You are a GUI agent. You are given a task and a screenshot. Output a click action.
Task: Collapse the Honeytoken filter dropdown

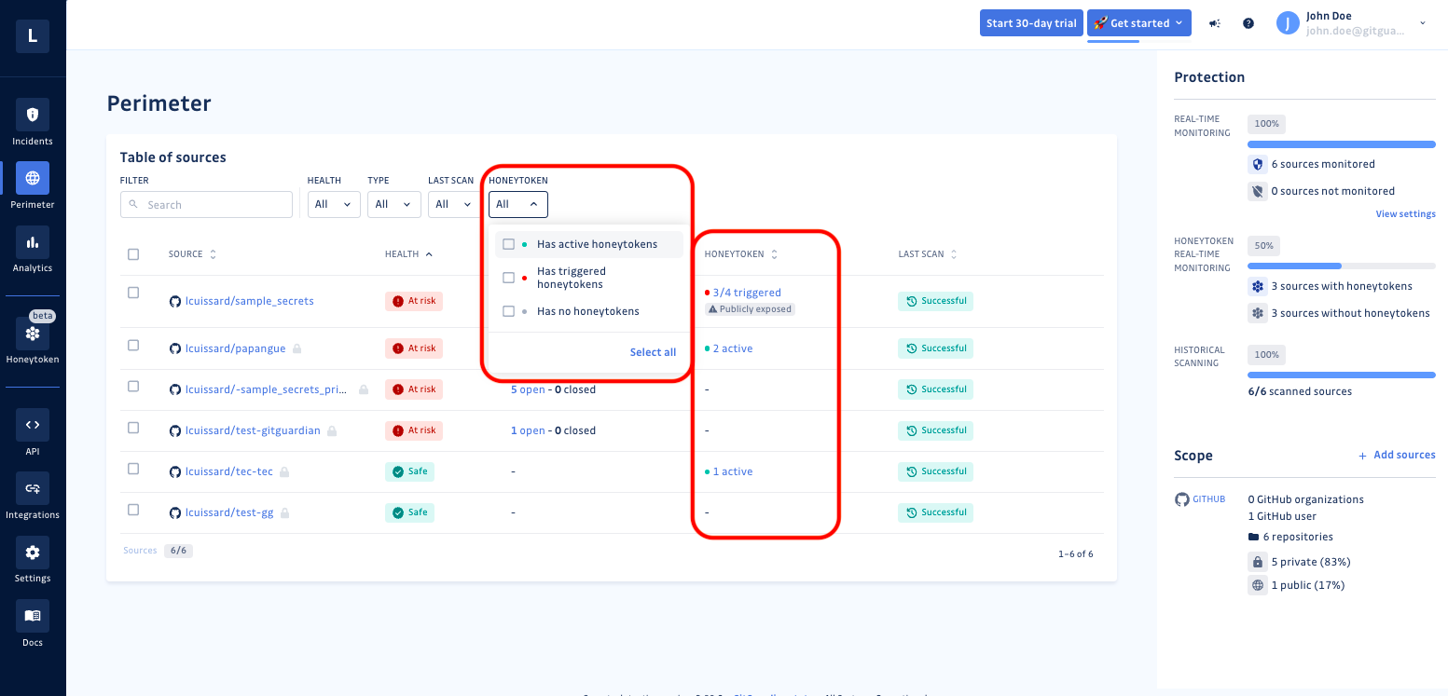coord(518,204)
